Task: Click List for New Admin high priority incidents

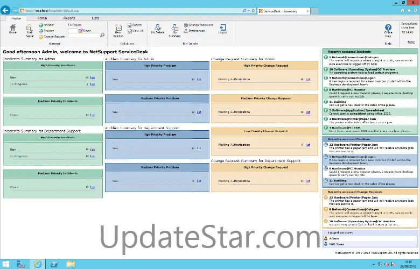Action: coord(93,77)
